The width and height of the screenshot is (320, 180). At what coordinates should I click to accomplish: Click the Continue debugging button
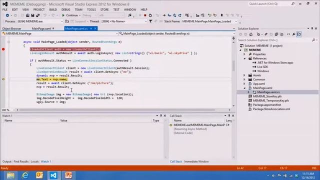pos(70,15)
